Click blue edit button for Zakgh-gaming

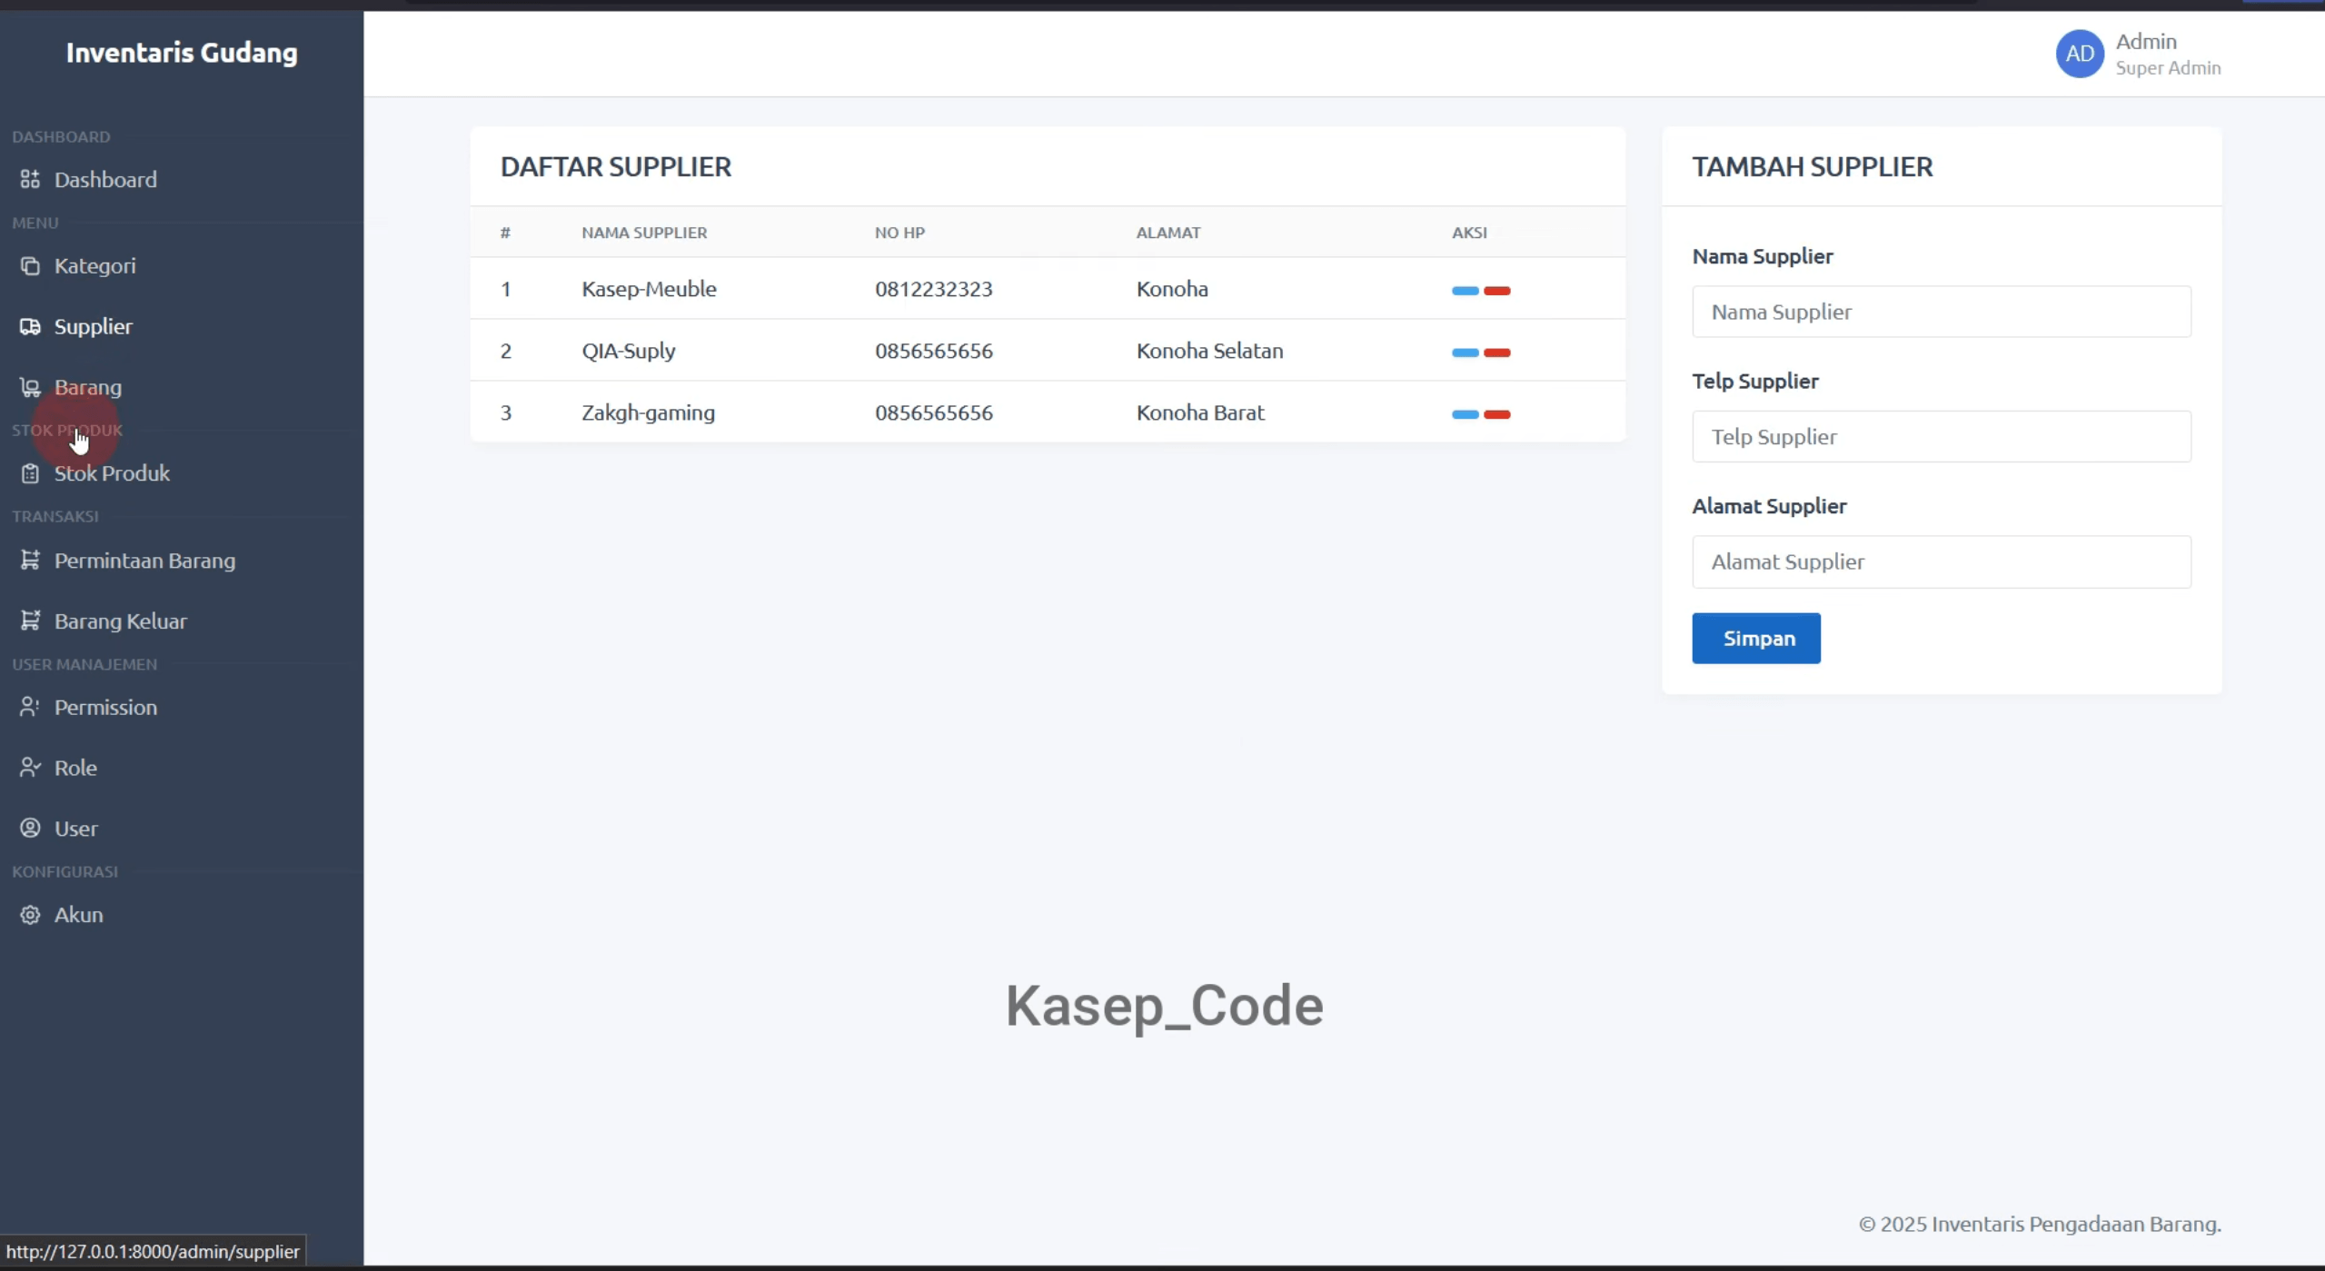(1465, 414)
